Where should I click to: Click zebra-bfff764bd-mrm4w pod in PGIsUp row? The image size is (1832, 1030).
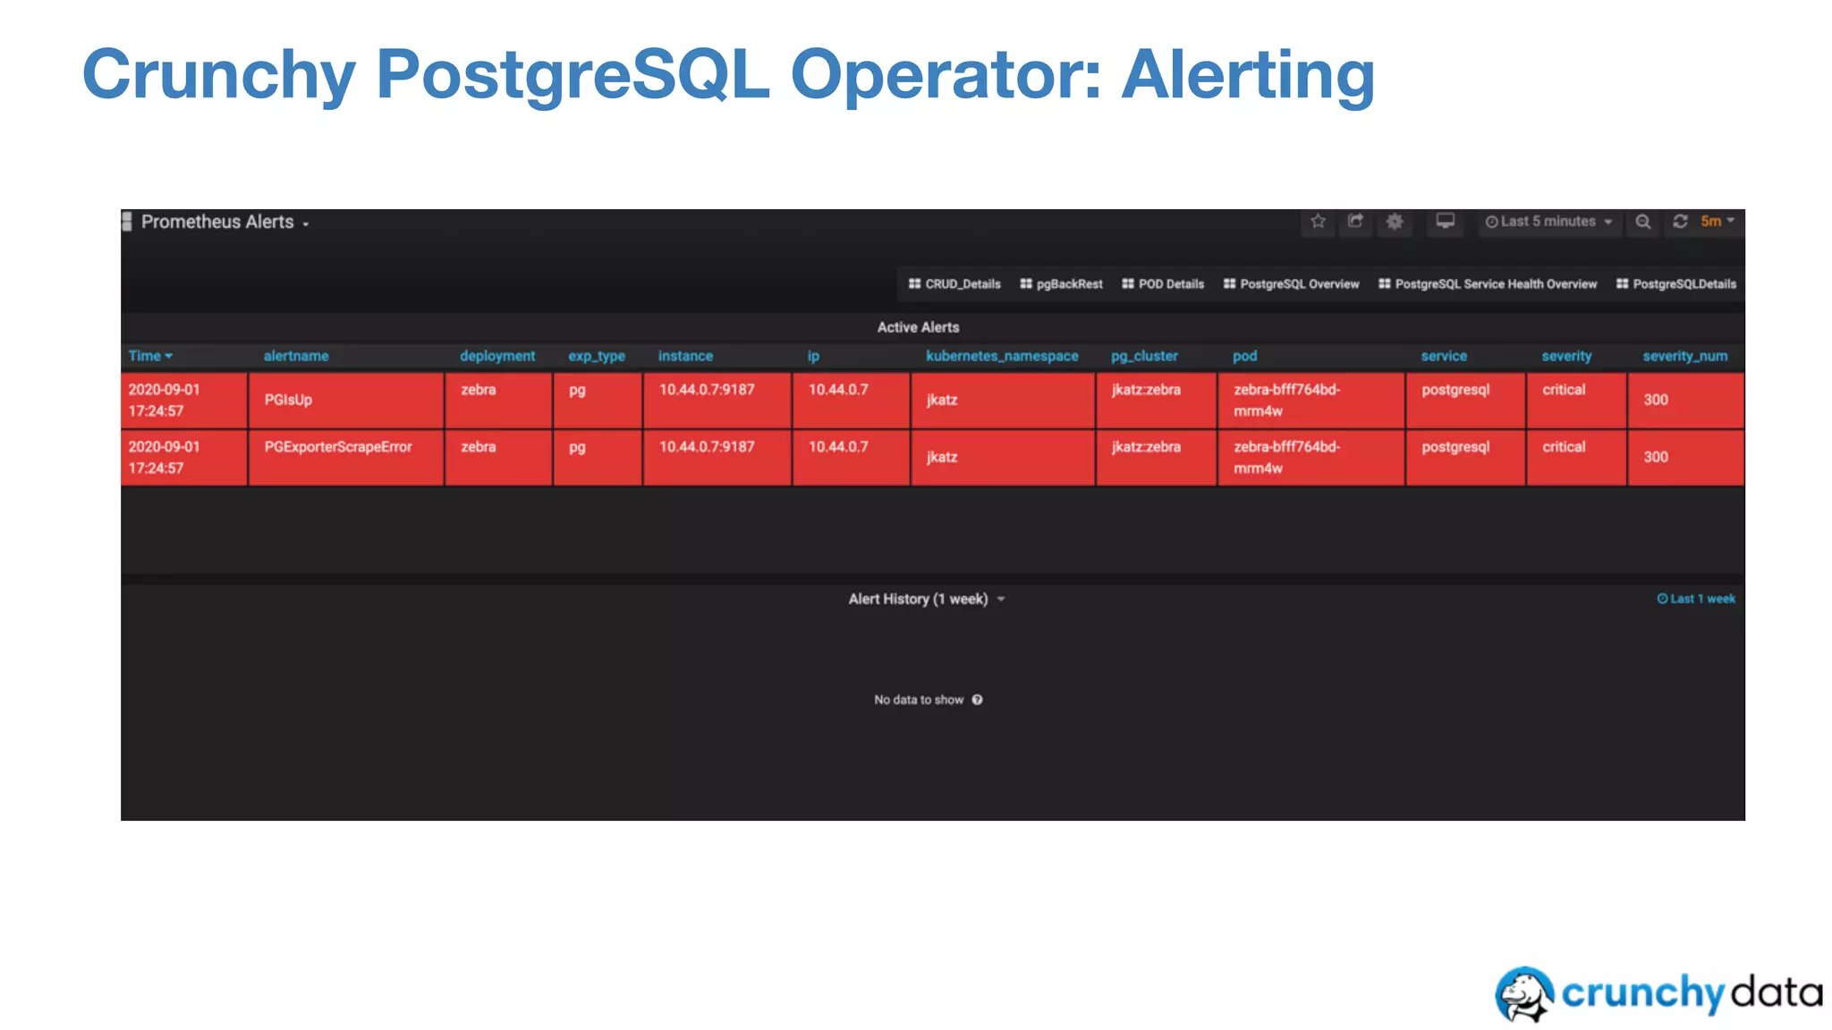[1310, 400]
